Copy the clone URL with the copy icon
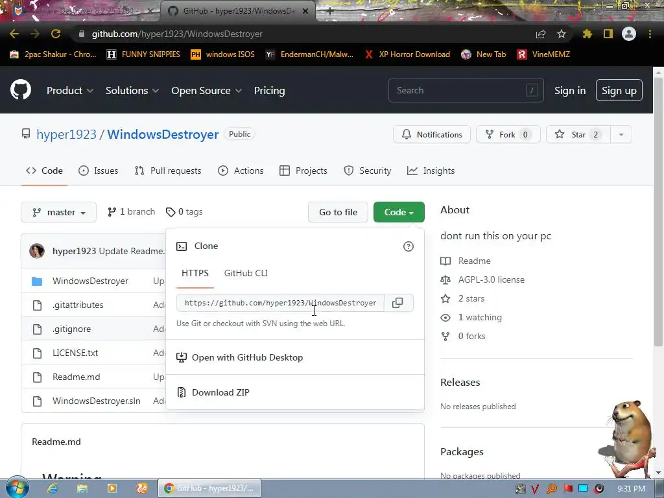The image size is (664, 498). (397, 303)
